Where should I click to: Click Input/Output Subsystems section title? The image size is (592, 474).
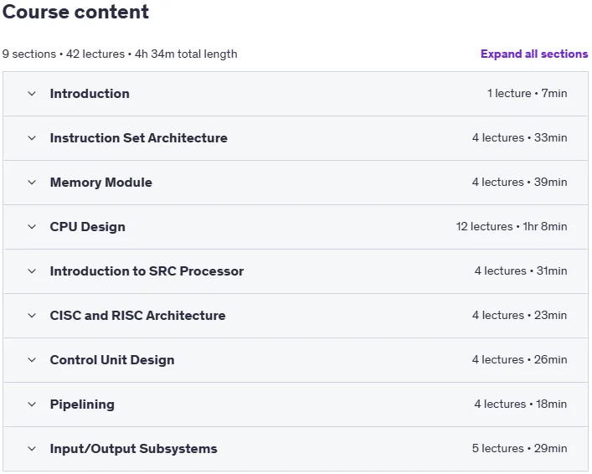tap(133, 449)
